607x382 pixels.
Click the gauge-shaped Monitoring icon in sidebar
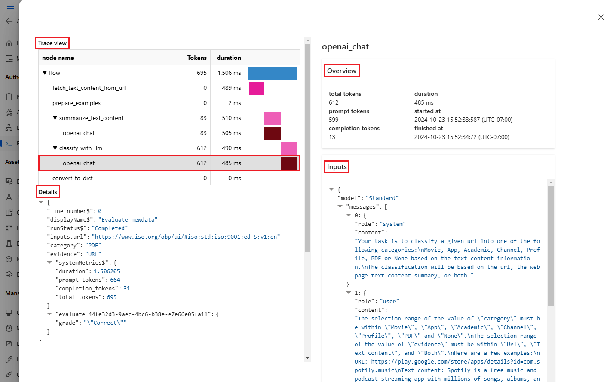(9, 328)
